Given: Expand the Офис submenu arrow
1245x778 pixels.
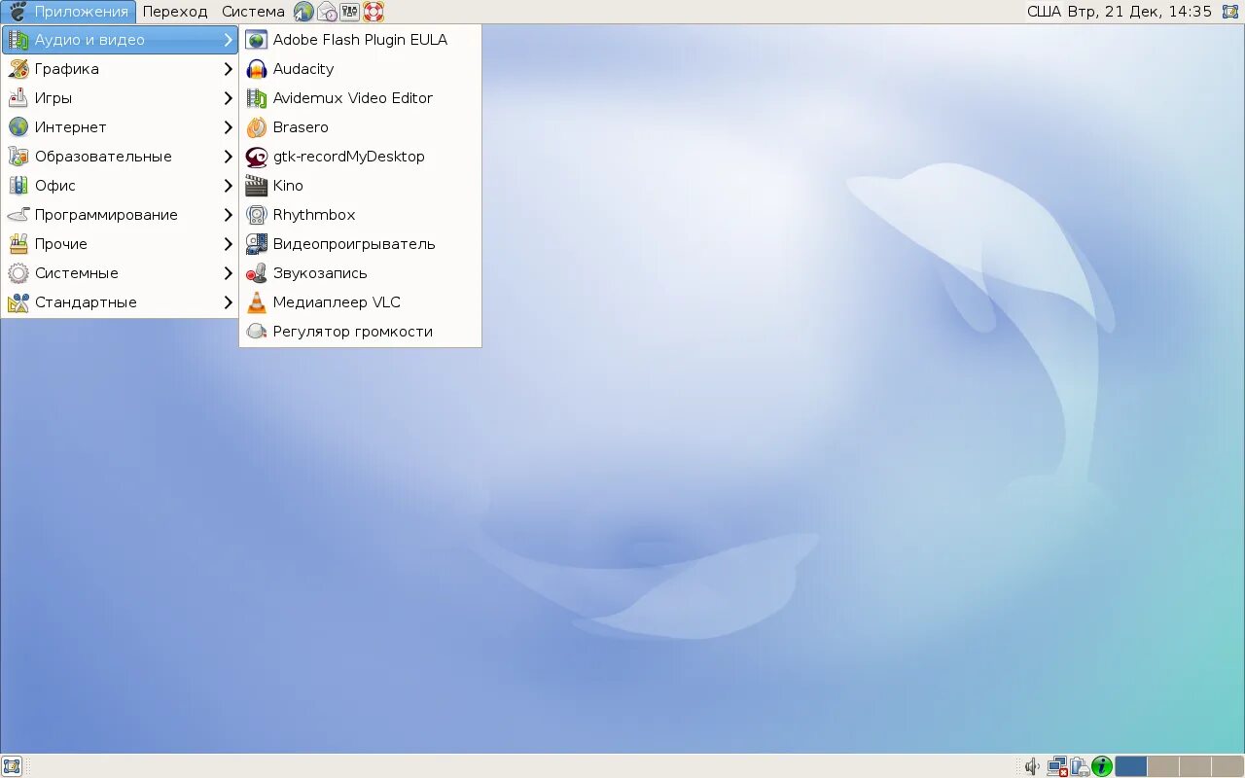Looking at the screenshot, I should point(229,186).
